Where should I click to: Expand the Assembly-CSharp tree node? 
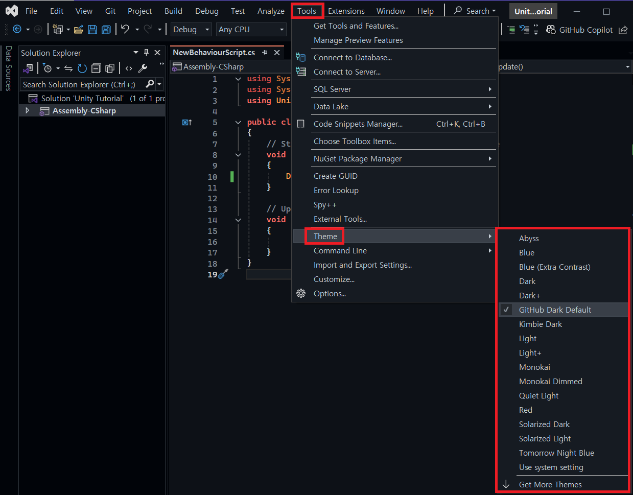point(28,110)
